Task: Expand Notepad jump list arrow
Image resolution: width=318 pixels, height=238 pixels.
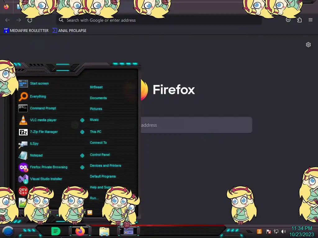Action: point(82,156)
